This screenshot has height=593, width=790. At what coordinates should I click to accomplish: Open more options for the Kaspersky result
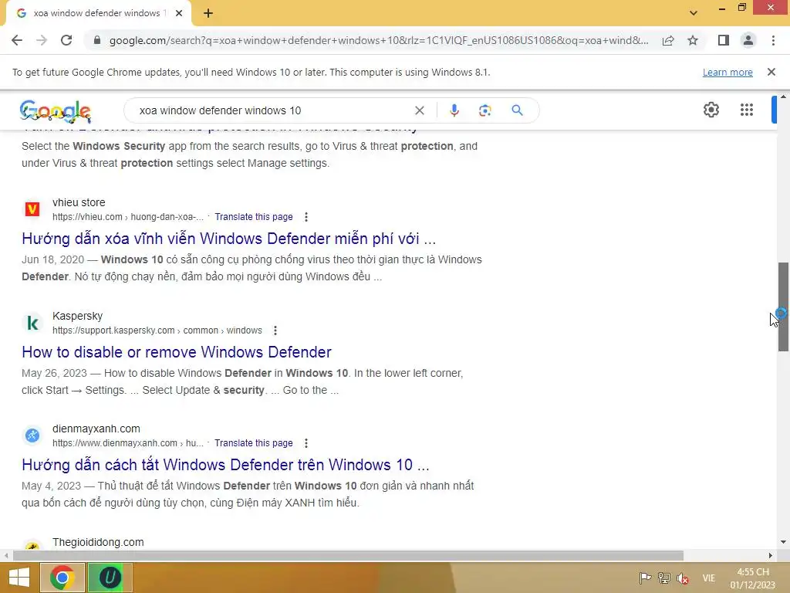pyautogui.click(x=275, y=330)
